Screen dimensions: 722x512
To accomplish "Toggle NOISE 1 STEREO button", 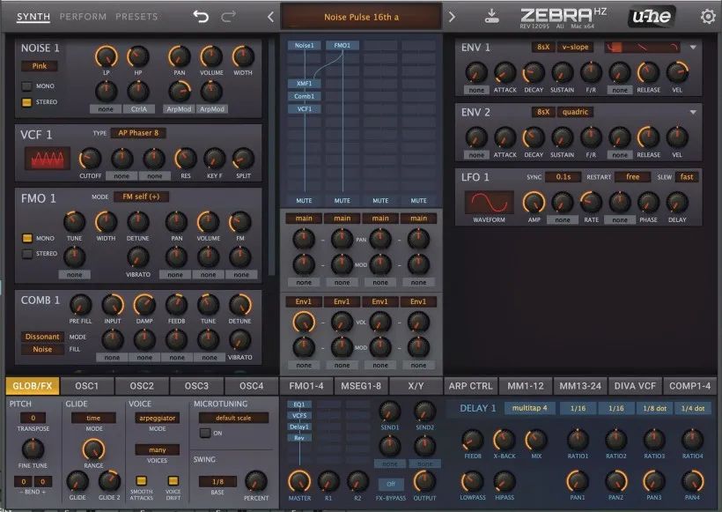I will 27,102.
